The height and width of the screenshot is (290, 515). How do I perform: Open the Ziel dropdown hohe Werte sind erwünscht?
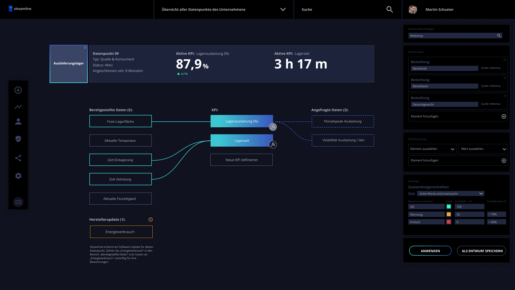click(451, 194)
